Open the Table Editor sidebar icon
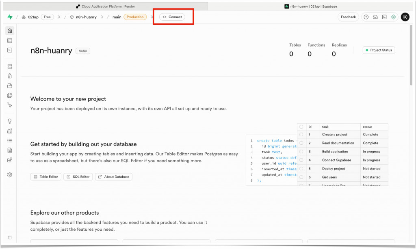Viewport: 416px width, 249px height. point(10,41)
